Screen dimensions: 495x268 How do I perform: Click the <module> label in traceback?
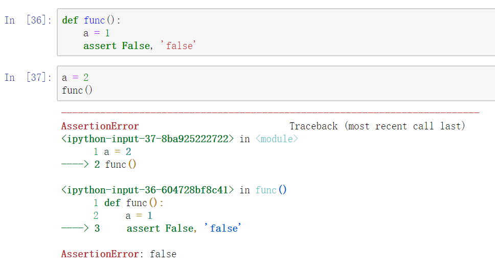click(x=277, y=139)
